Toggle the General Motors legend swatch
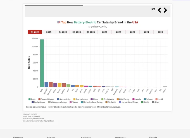The width and height of the screenshot is (190, 138). click(x=39, y=99)
